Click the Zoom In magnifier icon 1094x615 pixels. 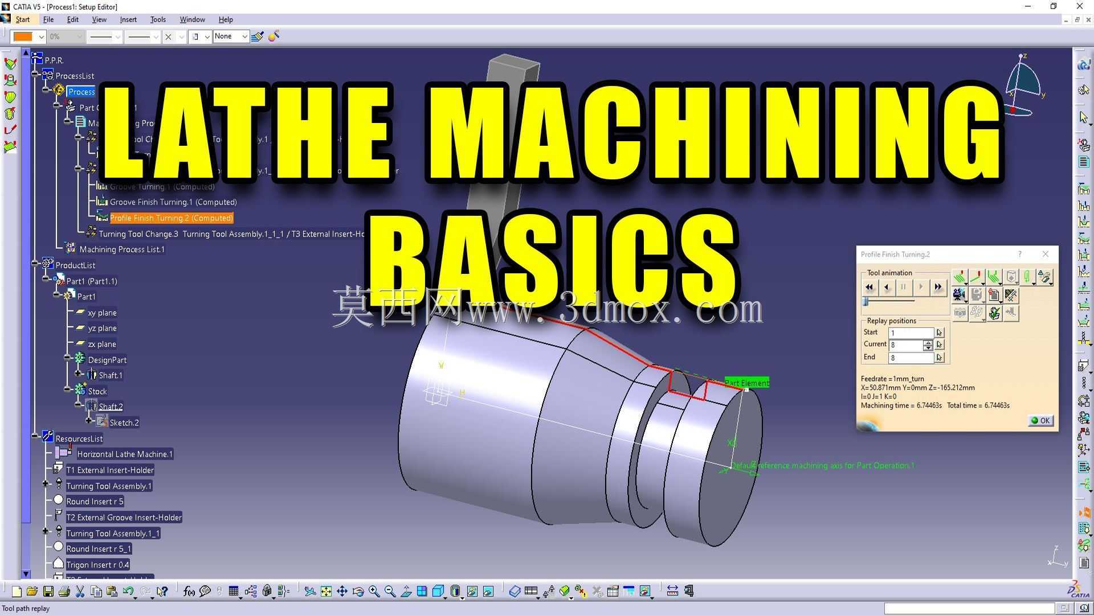click(x=374, y=592)
